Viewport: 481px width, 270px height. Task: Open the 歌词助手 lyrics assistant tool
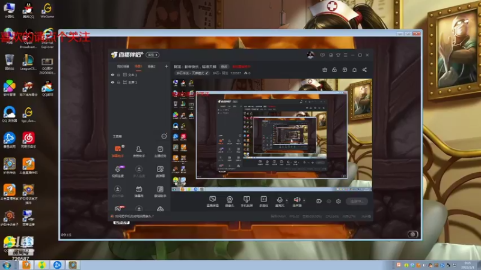(160, 191)
